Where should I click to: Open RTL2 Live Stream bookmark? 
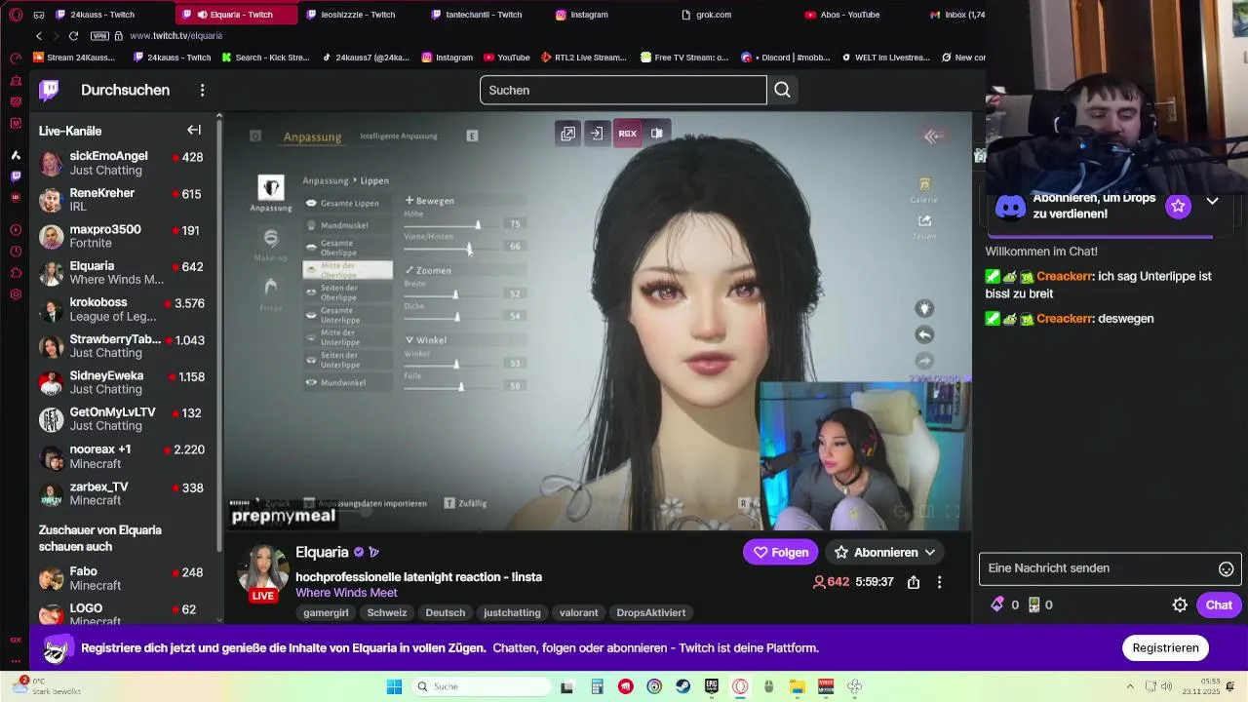click(583, 58)
